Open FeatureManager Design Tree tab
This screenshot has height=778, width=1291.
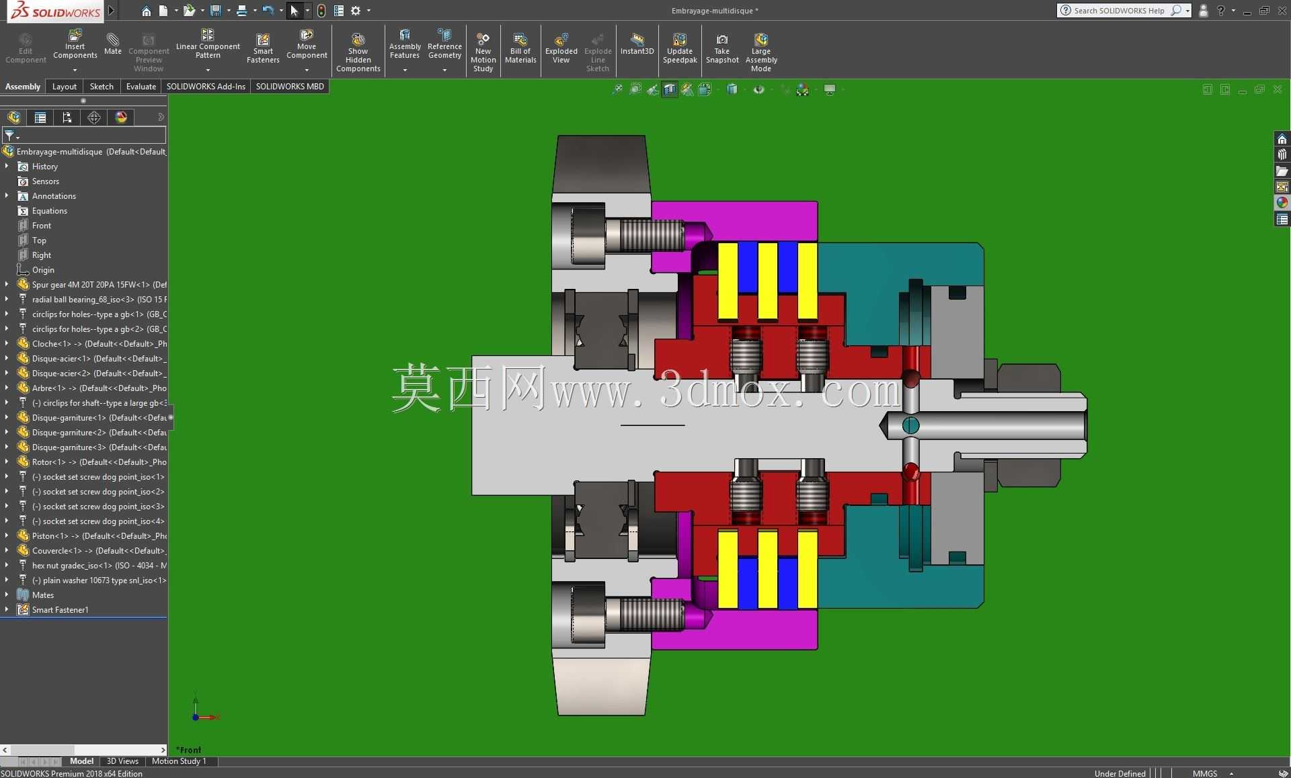coord(13,118)
